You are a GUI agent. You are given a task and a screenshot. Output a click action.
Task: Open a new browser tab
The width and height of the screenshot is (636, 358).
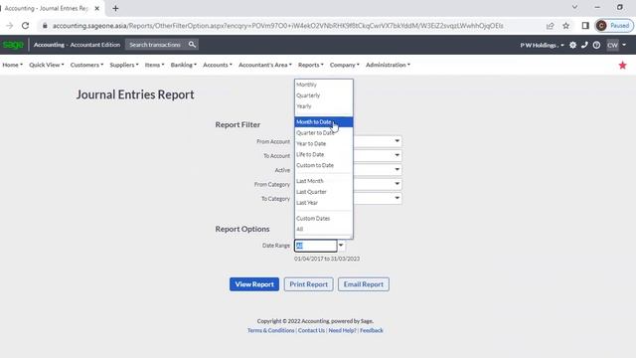pyautogui.click(x=115, y=8)
